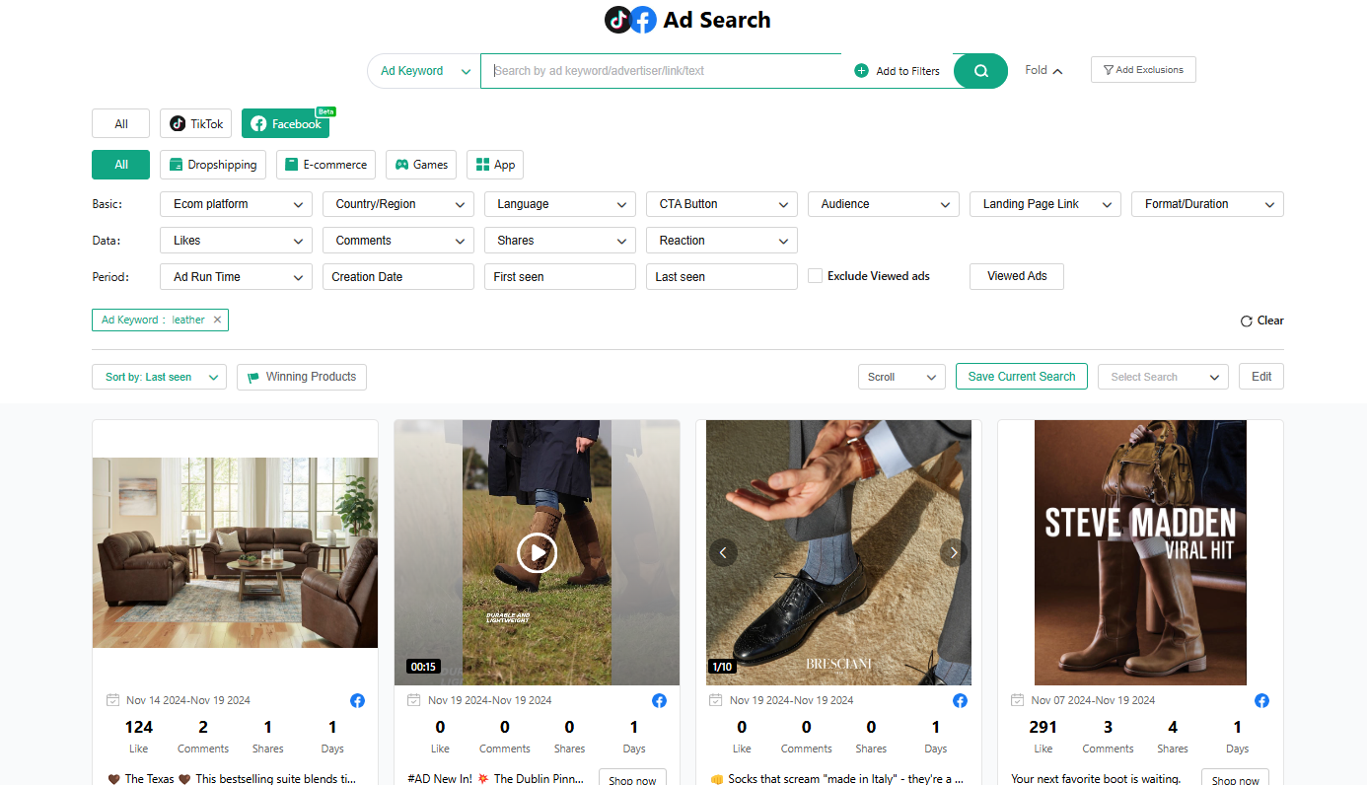Go to the previous image in the Bresciani carousel

[x=723, y=552]
